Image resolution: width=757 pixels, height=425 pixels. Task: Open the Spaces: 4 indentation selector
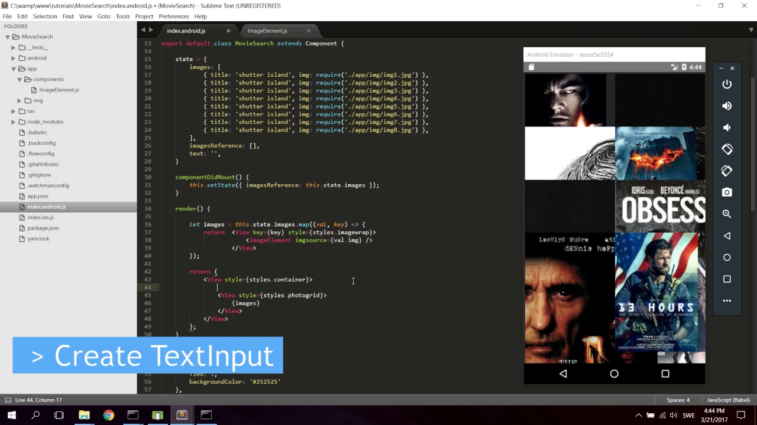tap(678, 400)
